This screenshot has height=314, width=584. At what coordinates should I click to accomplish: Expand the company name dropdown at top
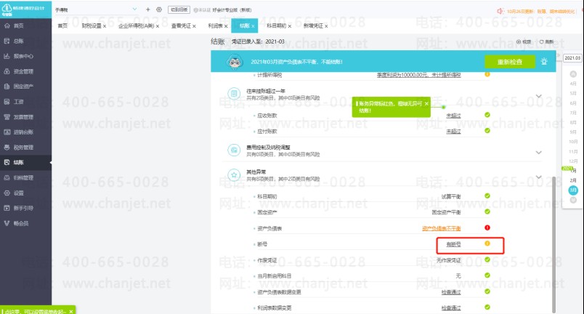pyautogui.click(x=134, y=9)
